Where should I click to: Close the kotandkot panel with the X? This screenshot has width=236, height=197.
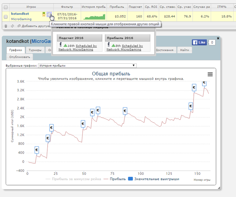coord(218,38)
